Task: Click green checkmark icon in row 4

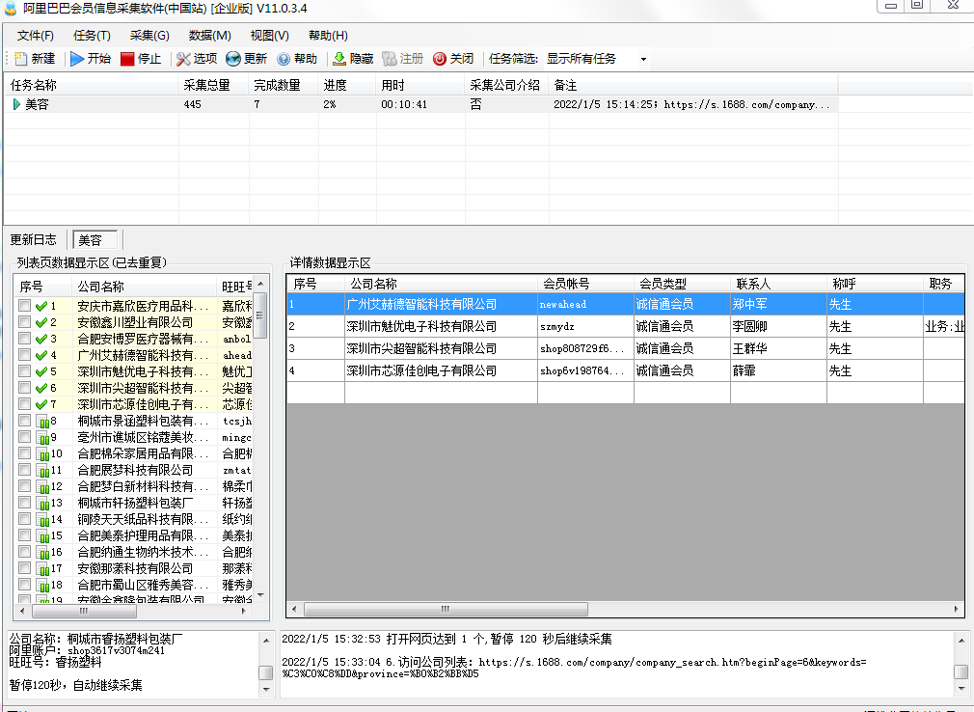Action: (41, 355)
